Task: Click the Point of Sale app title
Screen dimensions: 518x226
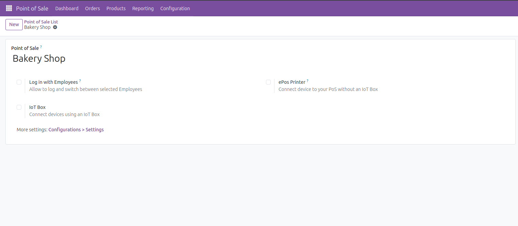Action: pyautogui.click(x=32, y=8)
